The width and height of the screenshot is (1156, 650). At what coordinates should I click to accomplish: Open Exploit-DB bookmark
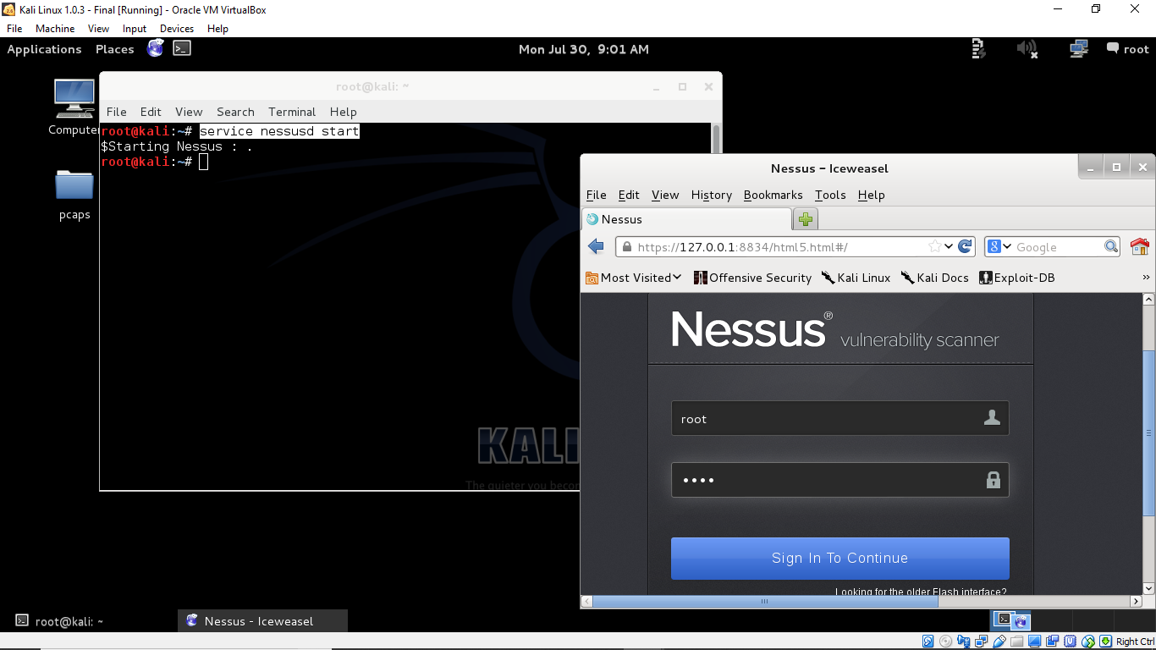click(x=1016, y=278)
